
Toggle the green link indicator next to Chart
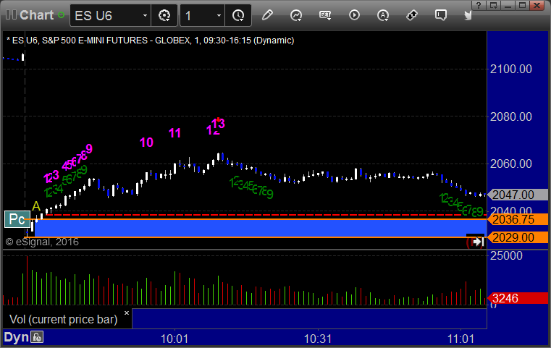pos(61,15)
